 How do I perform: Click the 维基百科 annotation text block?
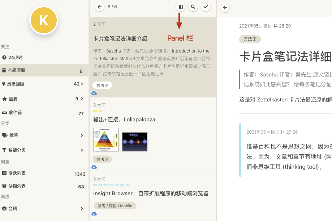point(289,157)
